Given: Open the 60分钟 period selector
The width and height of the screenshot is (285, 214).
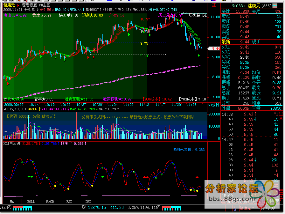Looking at the screenshot, I should (x=213, y=105).
